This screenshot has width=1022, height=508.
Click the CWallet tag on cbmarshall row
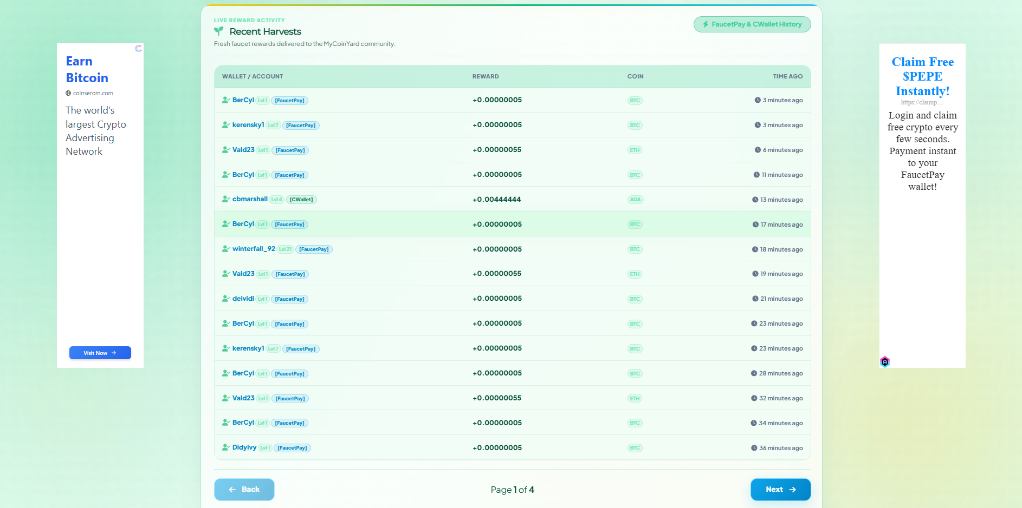tap(301, 200)
